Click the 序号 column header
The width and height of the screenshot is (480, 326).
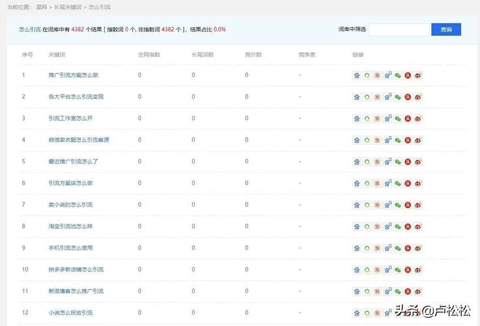(x=27, y=55)
